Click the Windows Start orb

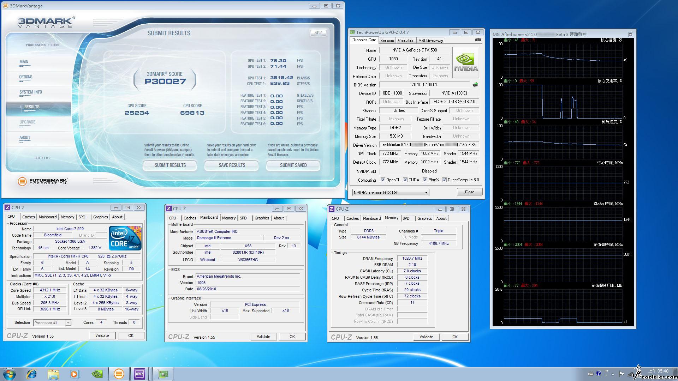10,374
